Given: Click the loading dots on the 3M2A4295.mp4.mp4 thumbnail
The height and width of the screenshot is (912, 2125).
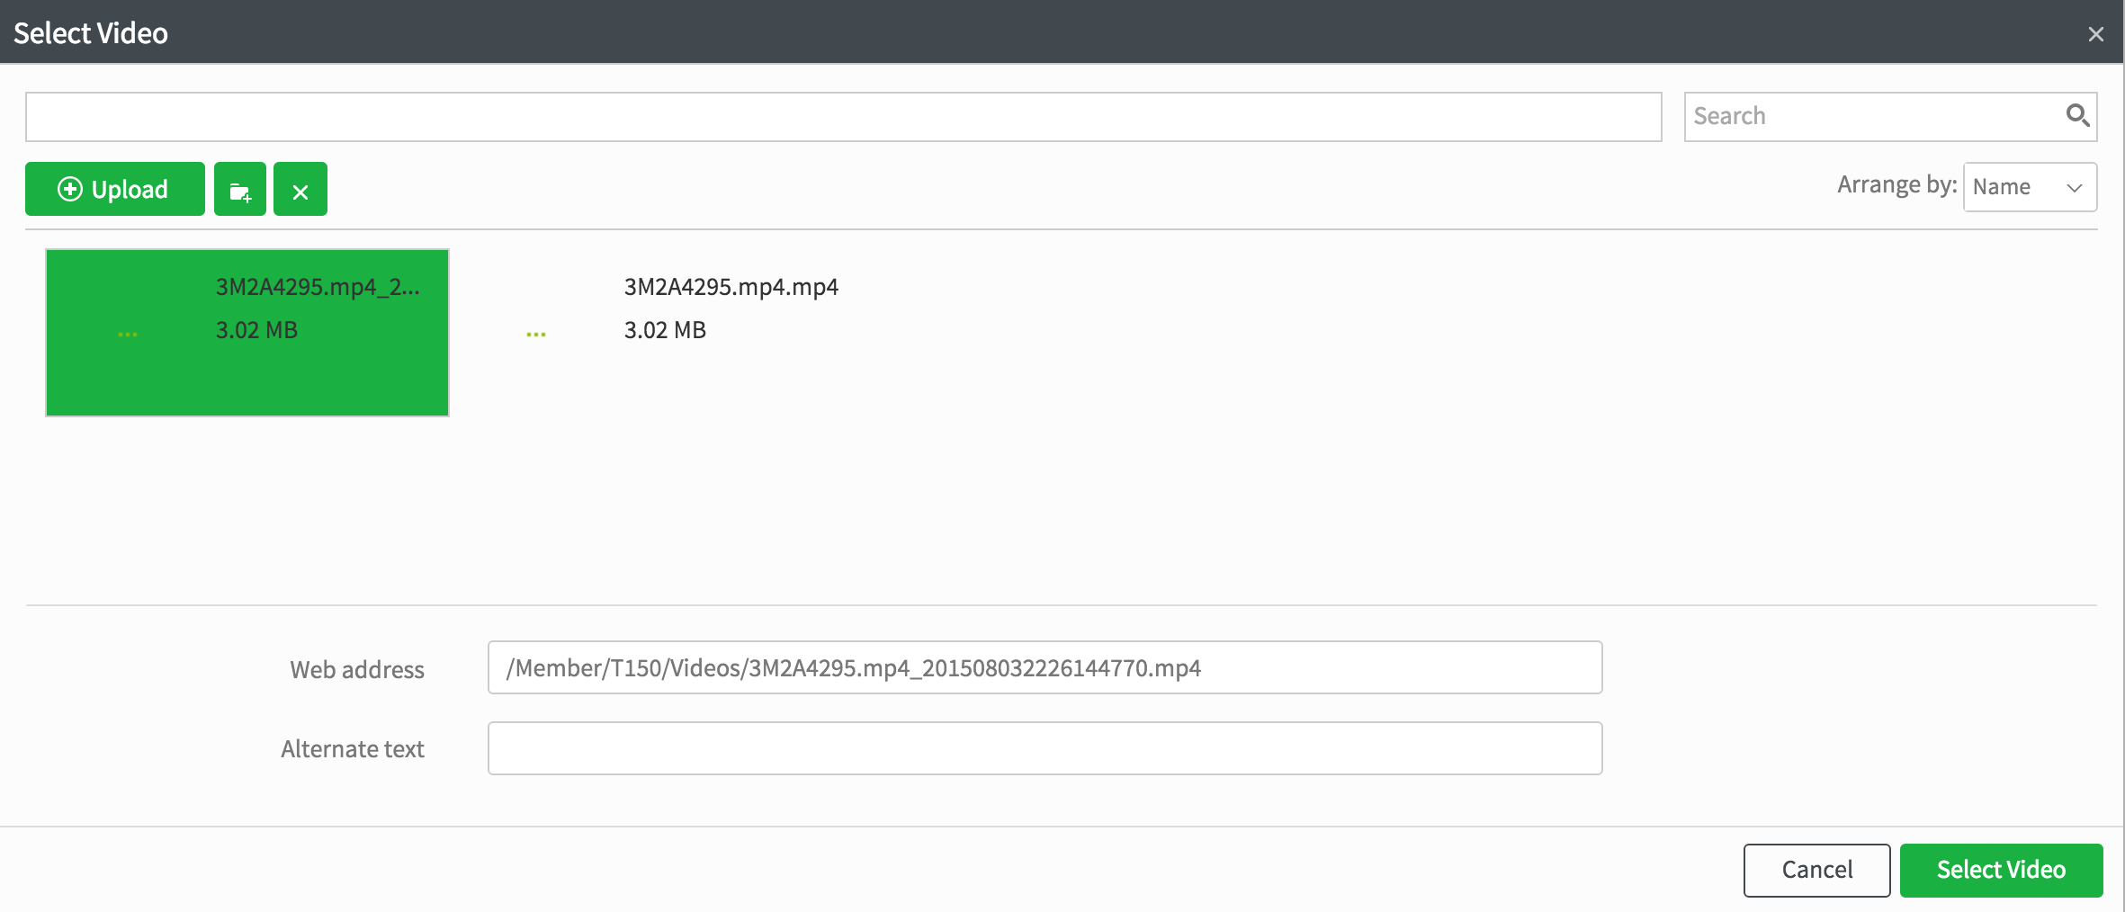Looking at the screenshot, I should pyautogui.click(x=536, y=334).
